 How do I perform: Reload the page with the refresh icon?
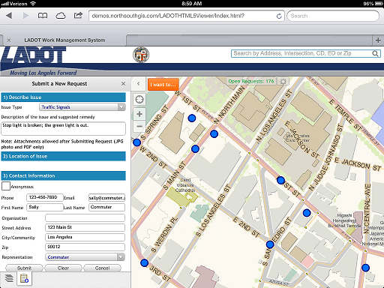click(279, 16)
